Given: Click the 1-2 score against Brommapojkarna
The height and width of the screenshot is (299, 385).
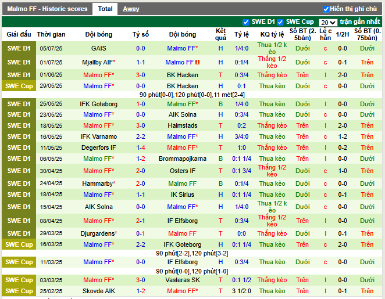Looking at the screenshot, I should pos(141,158).
